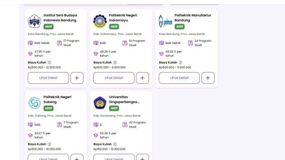Click Biaya Kuliah info icon for Politeknik Negeri Indramayu

click(115, 62)
